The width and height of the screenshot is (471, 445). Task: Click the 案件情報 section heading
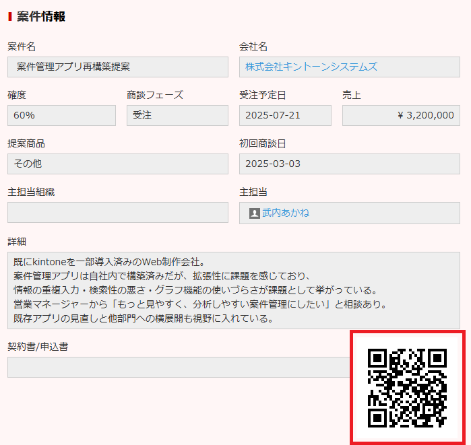41,17
